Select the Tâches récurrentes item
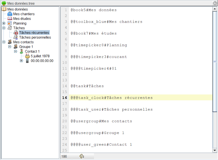The height and width of the screenshot is (160, 218). [x=34, y=32]
